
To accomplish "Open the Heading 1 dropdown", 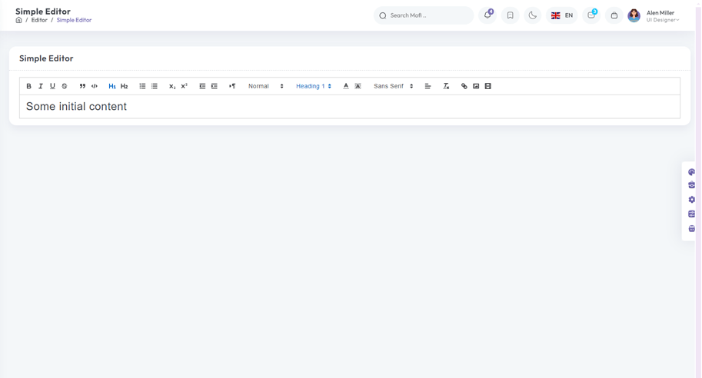I will (314, 86).
